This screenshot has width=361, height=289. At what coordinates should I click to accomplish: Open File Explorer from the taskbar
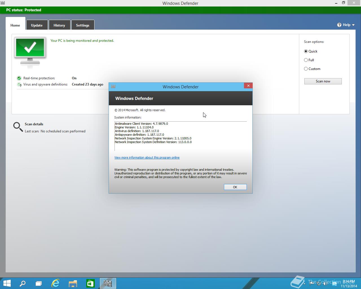pos(73,283)
